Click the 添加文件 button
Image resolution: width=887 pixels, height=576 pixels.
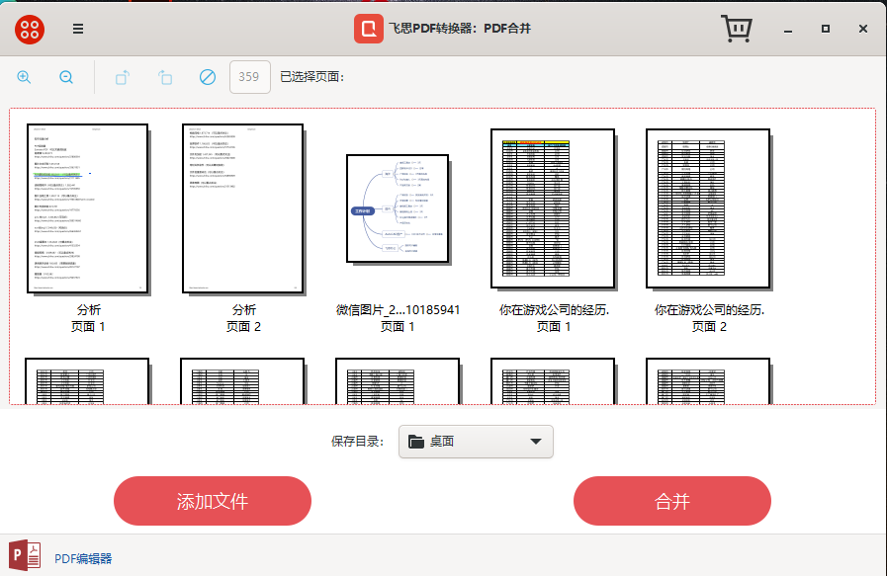(212, 501)
